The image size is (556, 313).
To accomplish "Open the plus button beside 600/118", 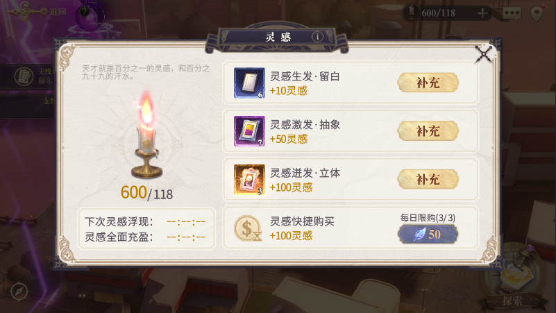I will 482,13.
